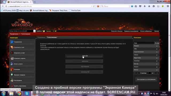Click the В игре column header

(157, 43)
